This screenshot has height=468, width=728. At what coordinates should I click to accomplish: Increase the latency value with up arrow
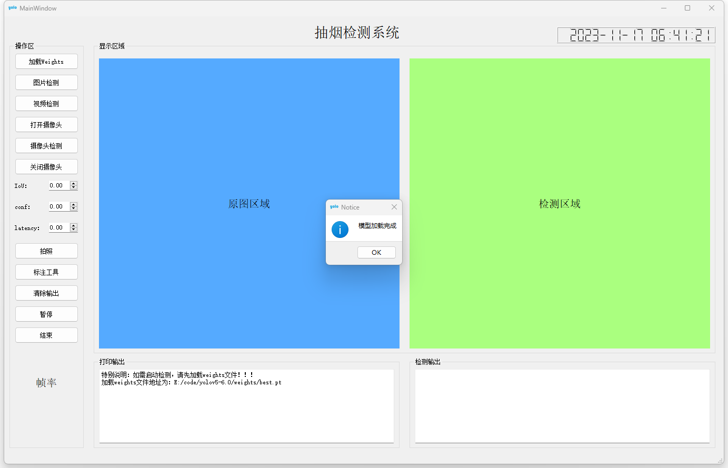pyautogui.click(x=74, y=225)
